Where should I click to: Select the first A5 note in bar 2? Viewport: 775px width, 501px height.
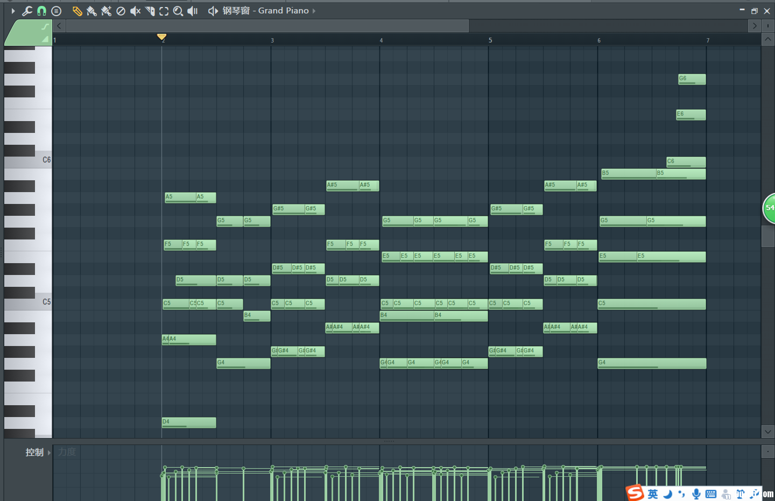click(x=180, y=197)
